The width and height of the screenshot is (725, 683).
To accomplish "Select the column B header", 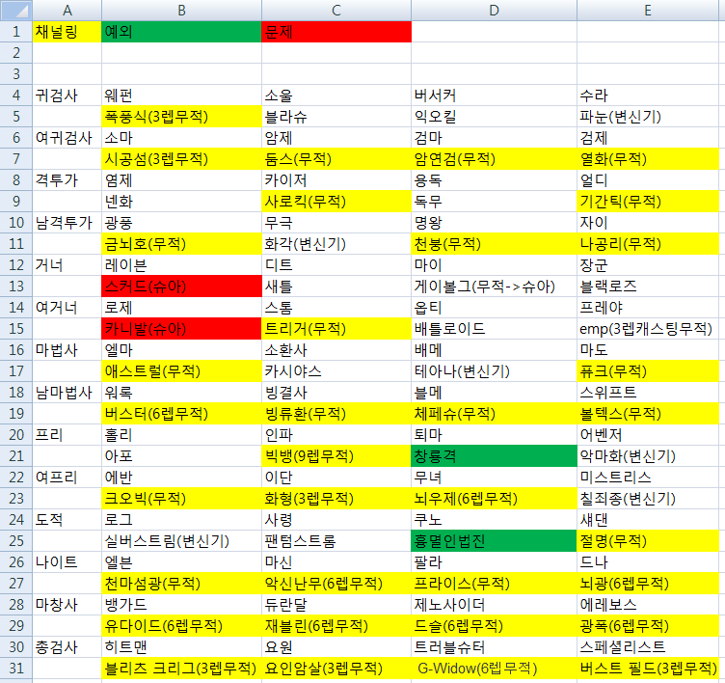I will tap(181, 10).
